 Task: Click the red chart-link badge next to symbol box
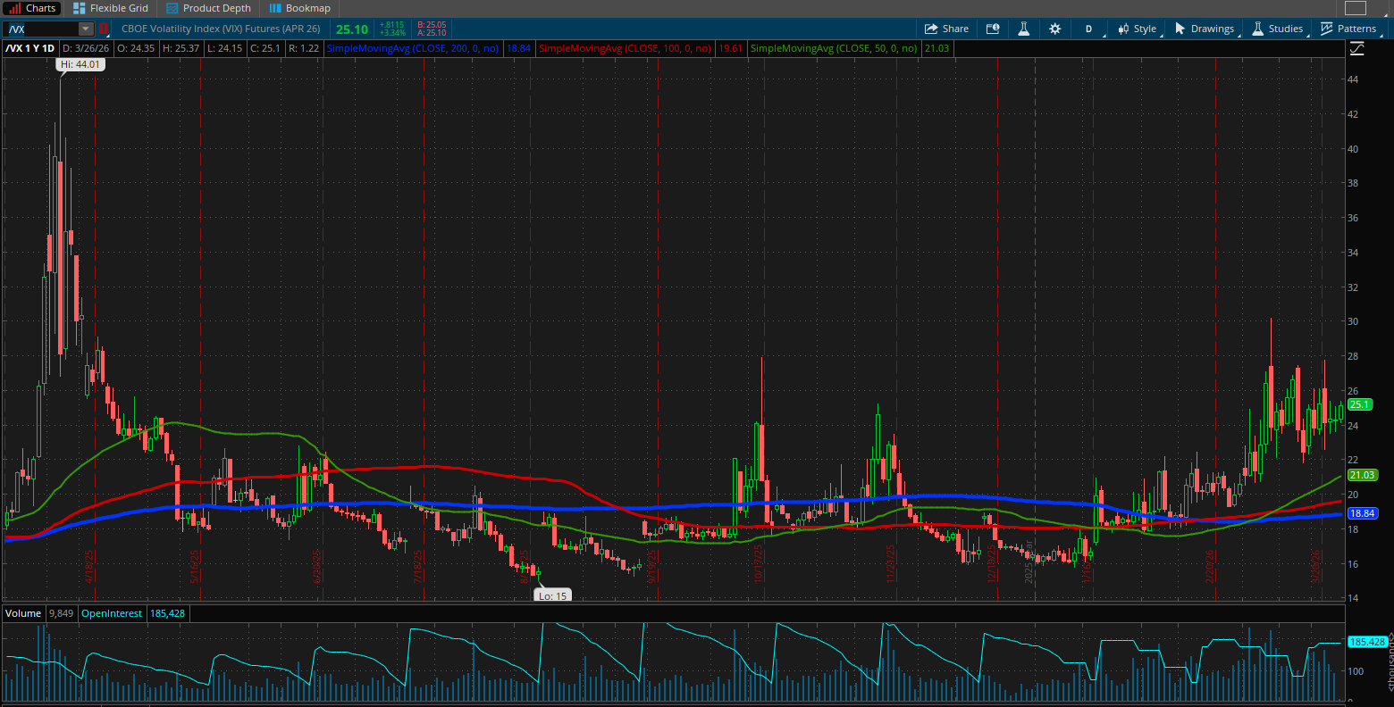click(103, 29)
